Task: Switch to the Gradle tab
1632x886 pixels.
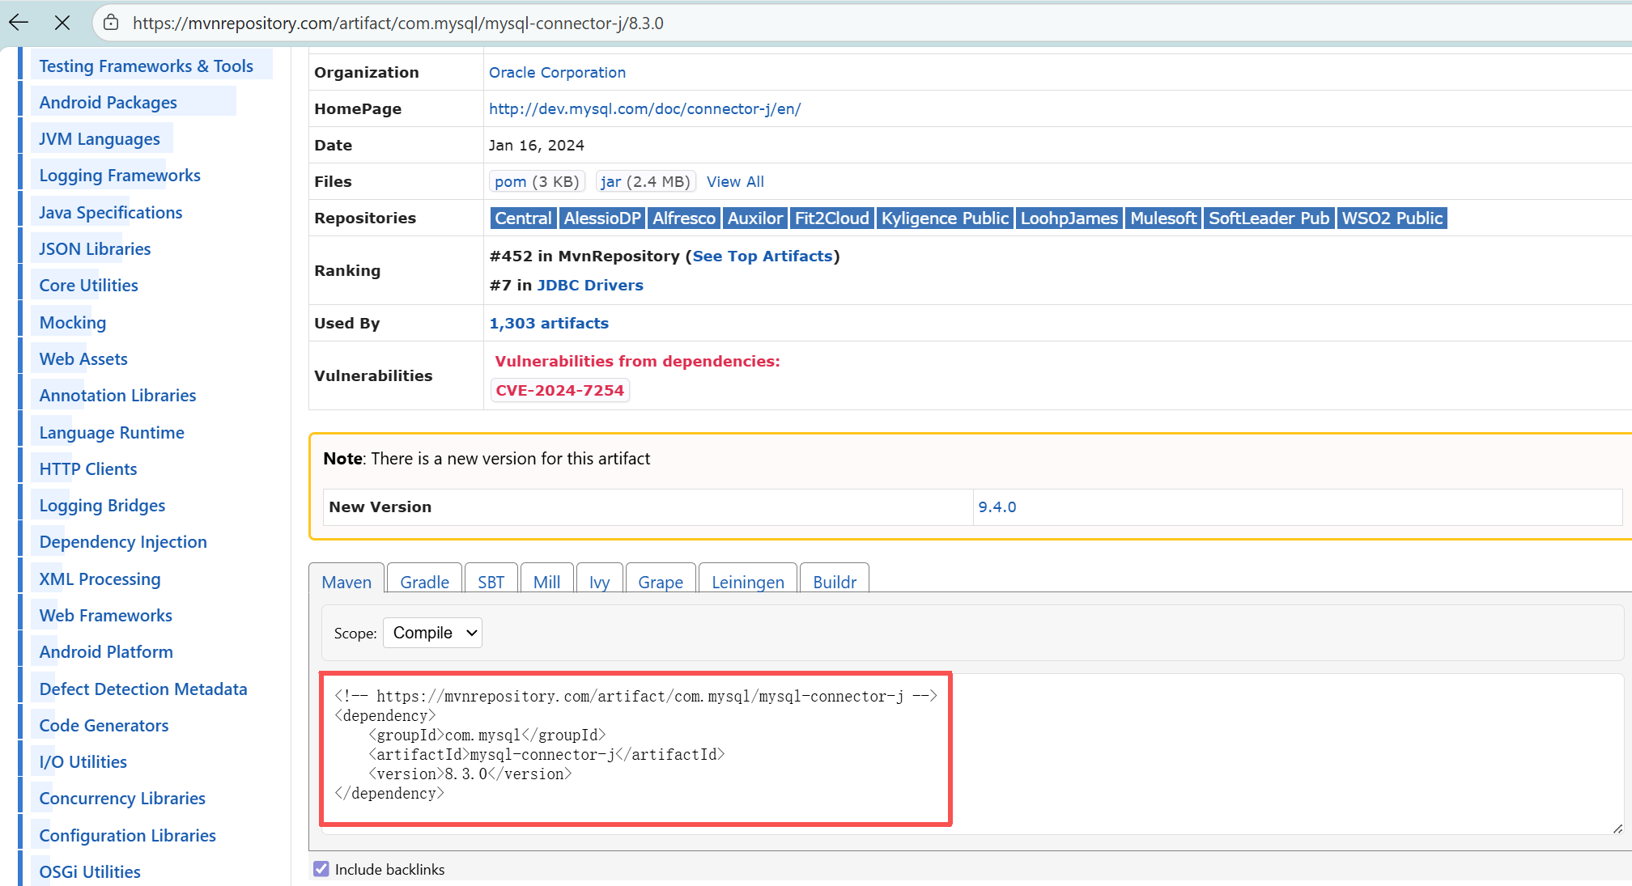Action: coord(424,582)
